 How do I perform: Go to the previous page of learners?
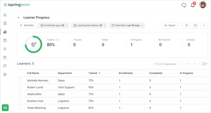pyautogui.click(x=187, y=64)
